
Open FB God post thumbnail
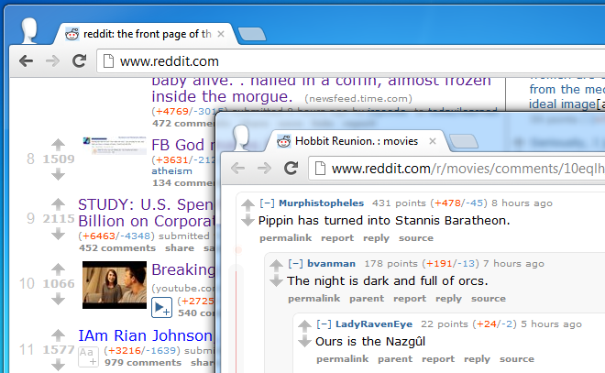pos(115,146)
